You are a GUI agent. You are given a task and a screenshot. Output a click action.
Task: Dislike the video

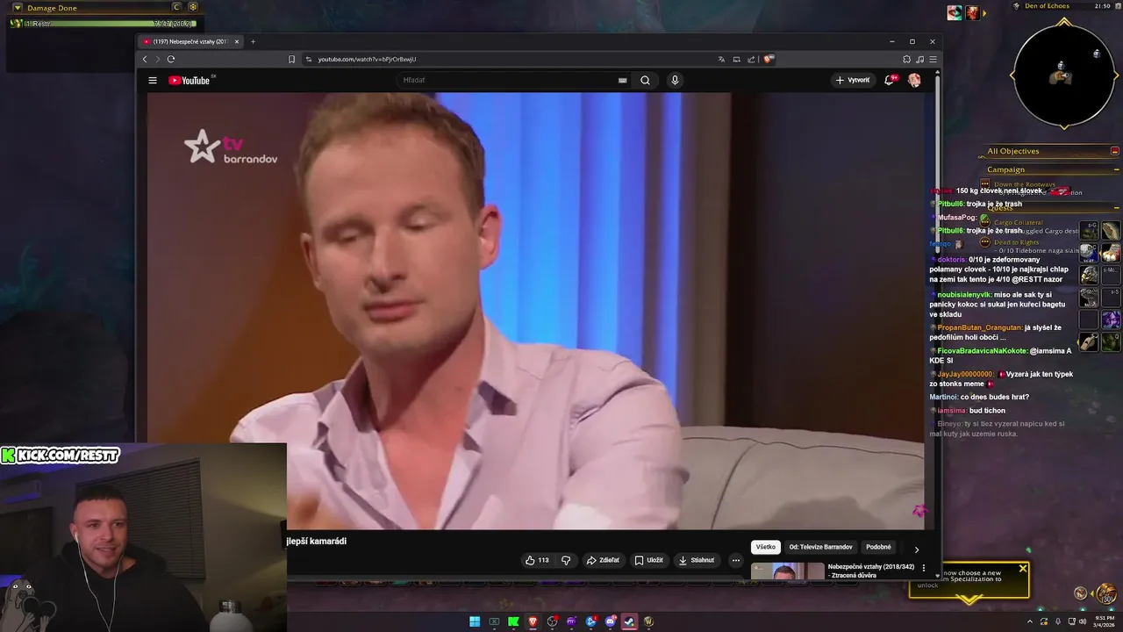pos(566,560)
